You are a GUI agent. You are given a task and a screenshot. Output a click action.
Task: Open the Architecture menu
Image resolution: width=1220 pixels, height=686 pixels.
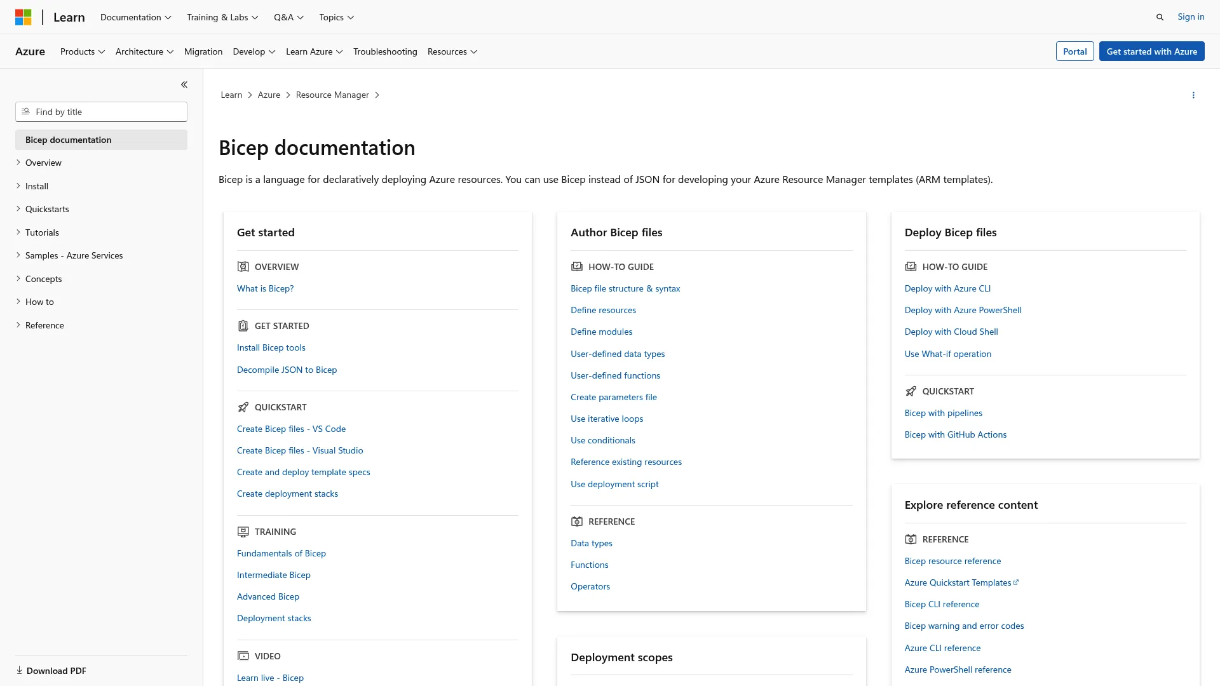(x=144, y=51)
